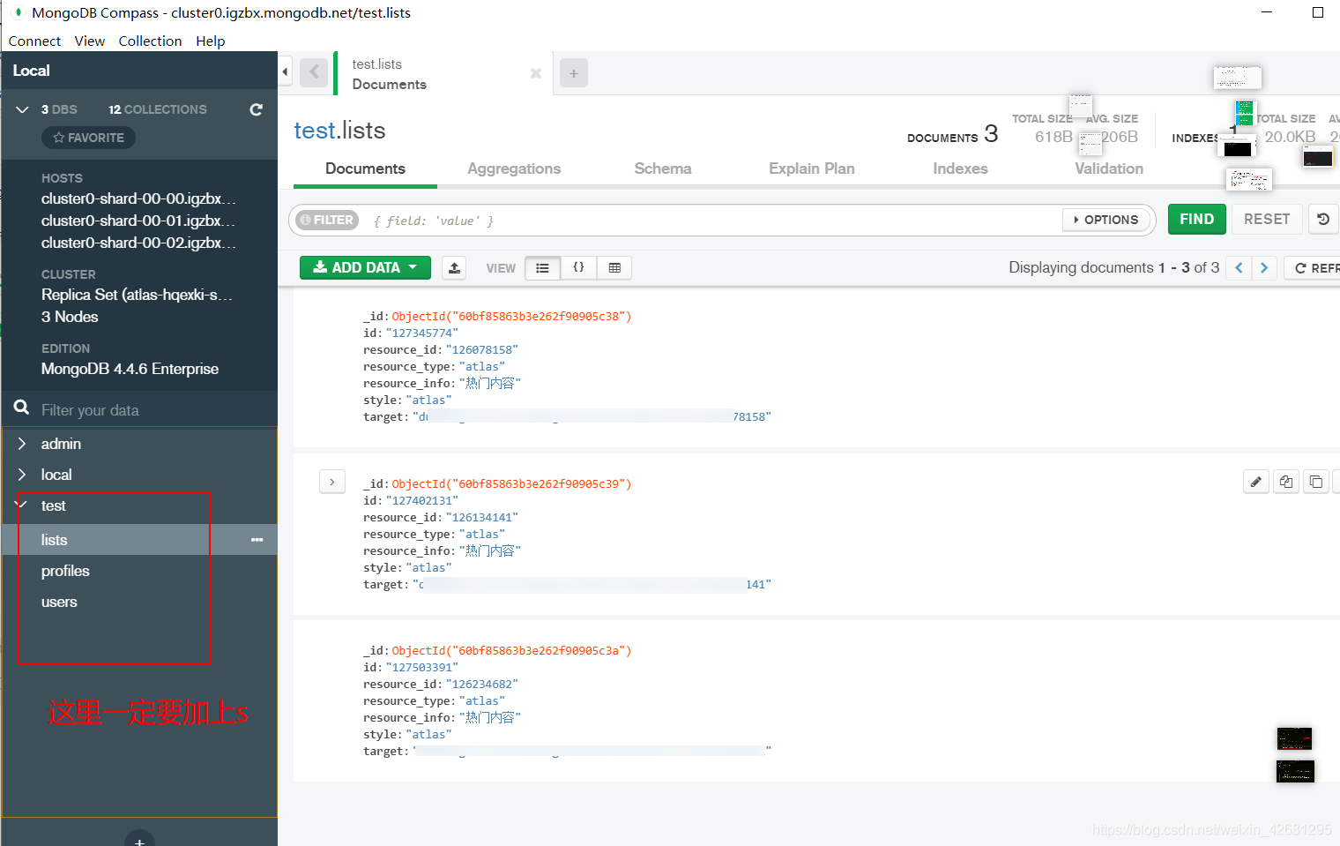Switch to the Aggregations tab
Viewport: 1340px width, 846px height.
click(514, 168)
